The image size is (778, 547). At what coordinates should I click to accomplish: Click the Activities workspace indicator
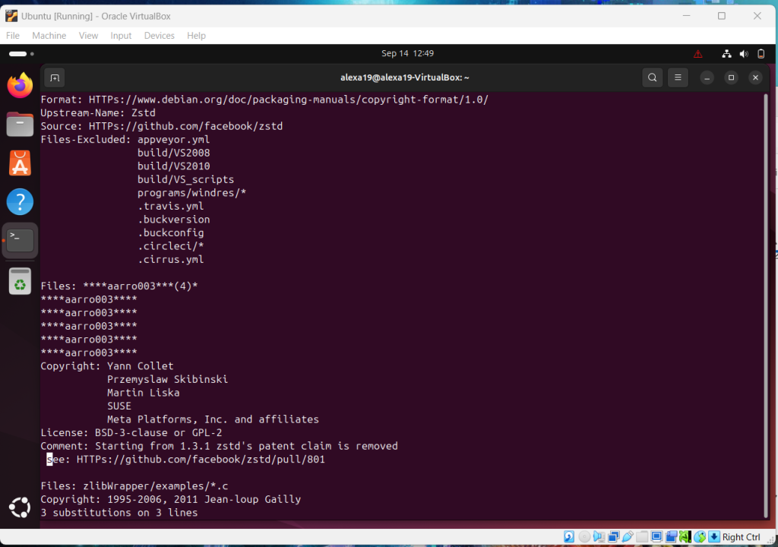click(x=17, y=54)
